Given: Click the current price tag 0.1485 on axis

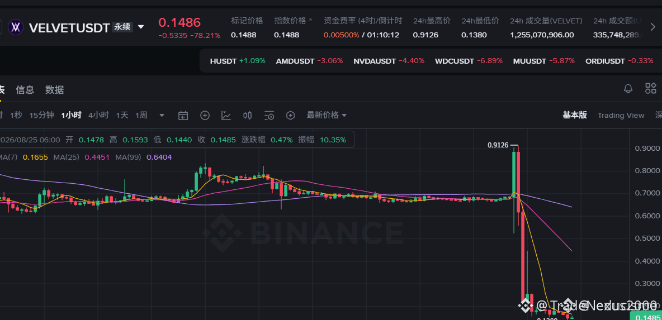Looking at the screenshot, I should [646, 317].
